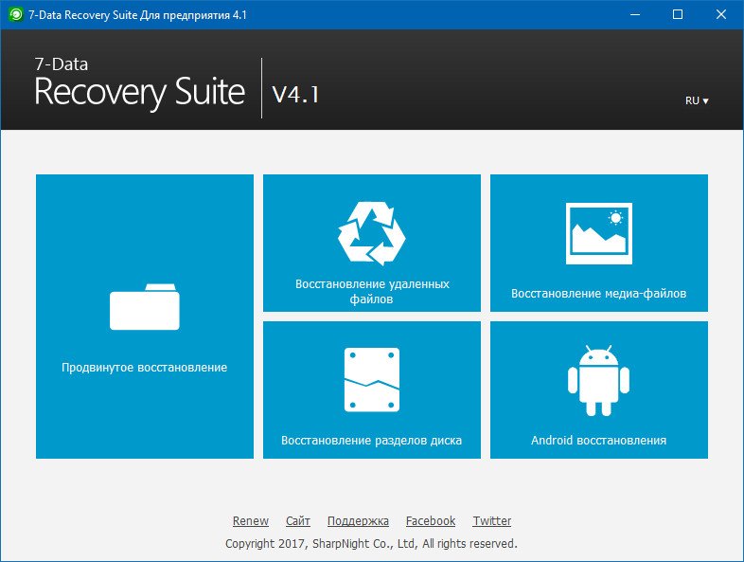Click the V4.1 version label

point(295,94)
